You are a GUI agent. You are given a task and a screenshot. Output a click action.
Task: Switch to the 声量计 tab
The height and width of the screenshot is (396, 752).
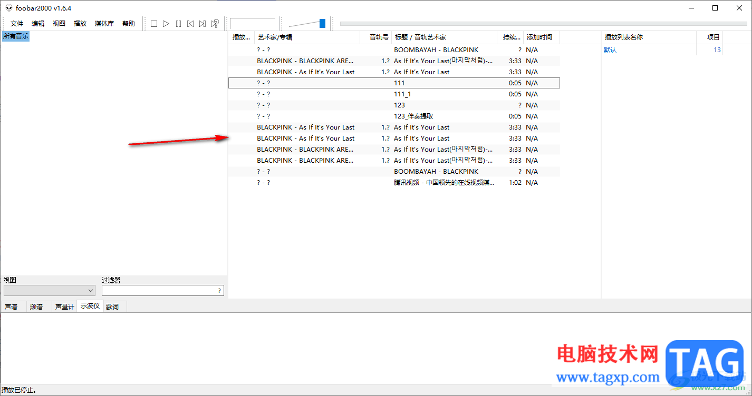(64, 306)
